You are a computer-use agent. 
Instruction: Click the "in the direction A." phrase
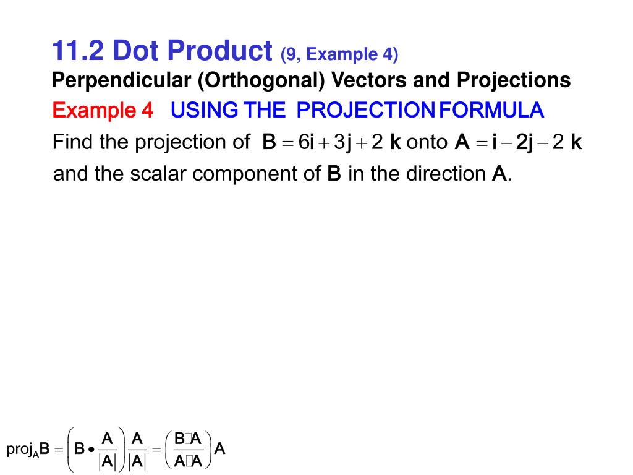(x=430, y=174)
